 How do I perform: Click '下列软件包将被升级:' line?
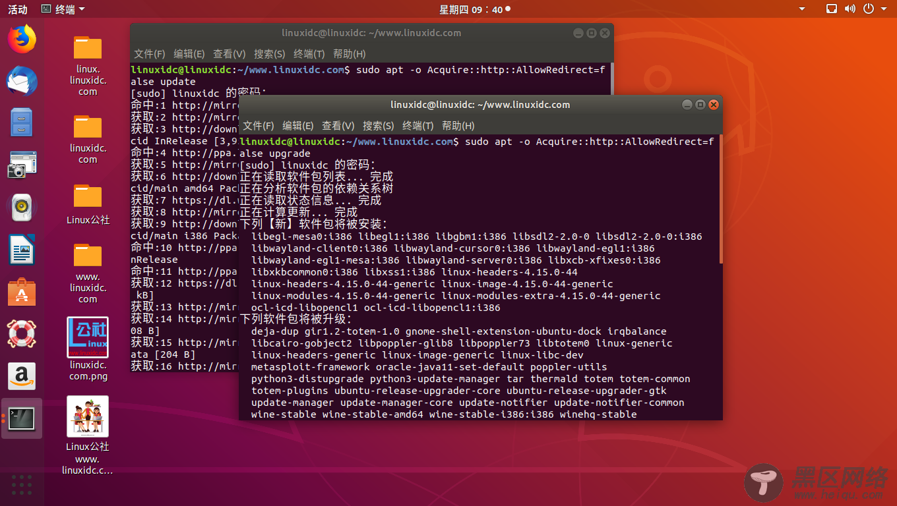pyautogui.click(x=296, y=320)
